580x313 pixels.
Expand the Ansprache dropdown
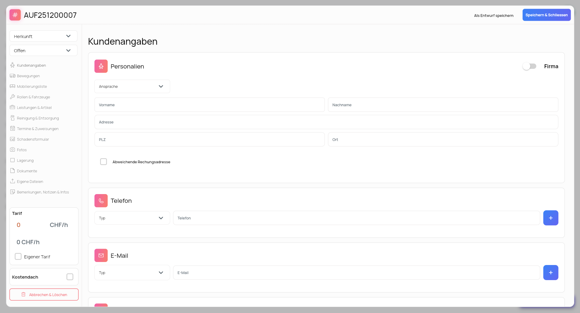pyautogui.click(x=132, y=86)
